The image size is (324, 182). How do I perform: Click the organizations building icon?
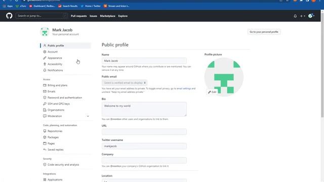point(45,110)
